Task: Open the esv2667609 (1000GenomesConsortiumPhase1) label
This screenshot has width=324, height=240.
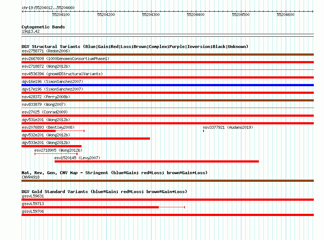Action: 66,59
